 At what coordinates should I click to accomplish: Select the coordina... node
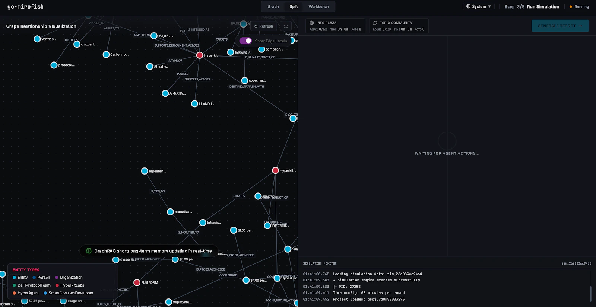(x=245, y=81)
